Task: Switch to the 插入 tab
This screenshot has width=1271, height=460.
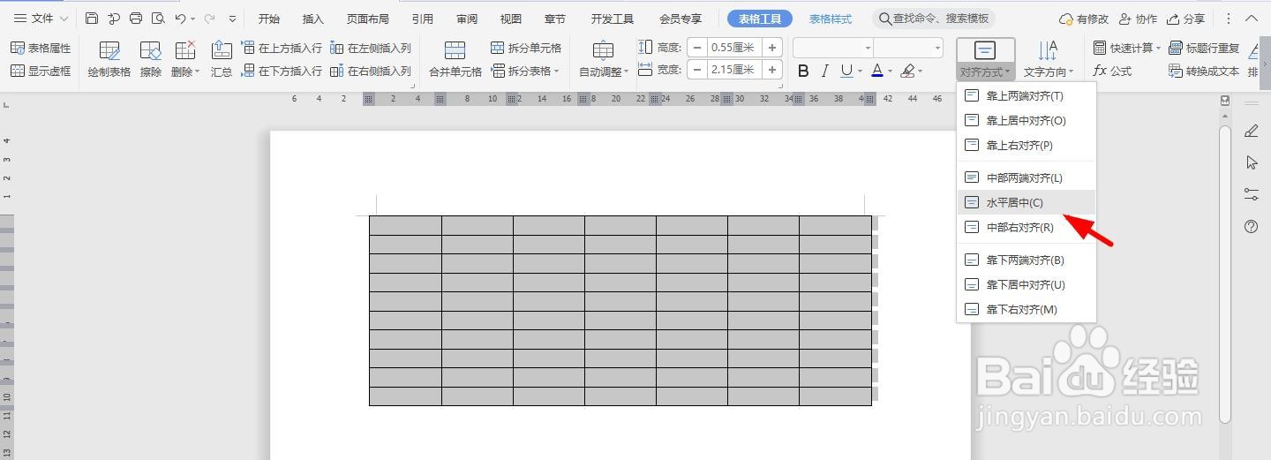Action: 312,19
